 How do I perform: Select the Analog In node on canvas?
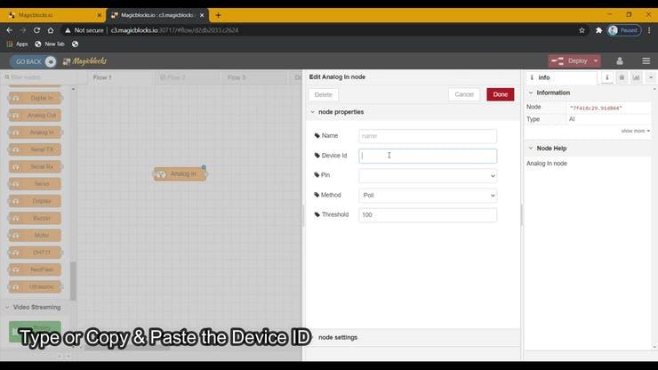[181, 173]
